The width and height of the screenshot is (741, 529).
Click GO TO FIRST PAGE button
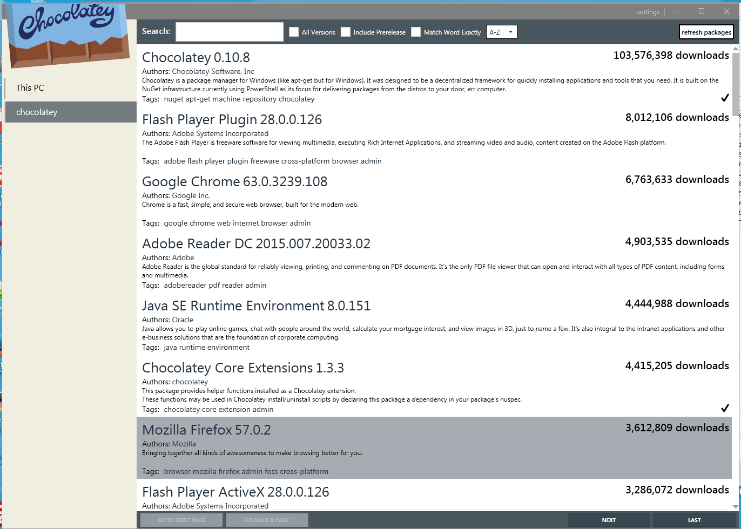(x=181, y=520)
